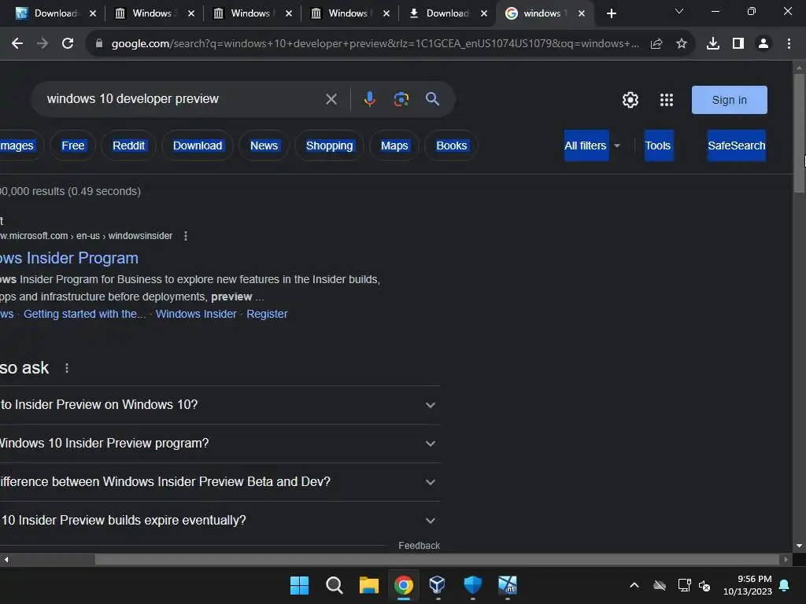Screen dimensions: 806x604
Task: Open VirtualBox from the taskbar
Action: pyautogui.click(x=438, y=584)
